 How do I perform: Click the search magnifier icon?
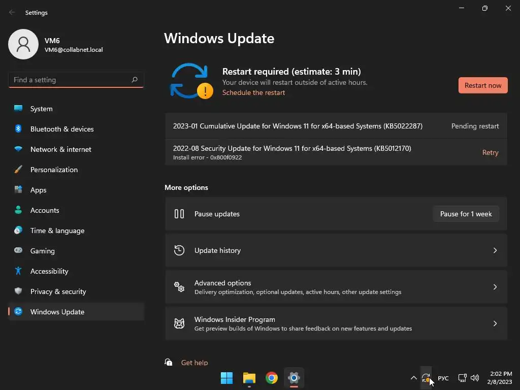click(134, 80)
